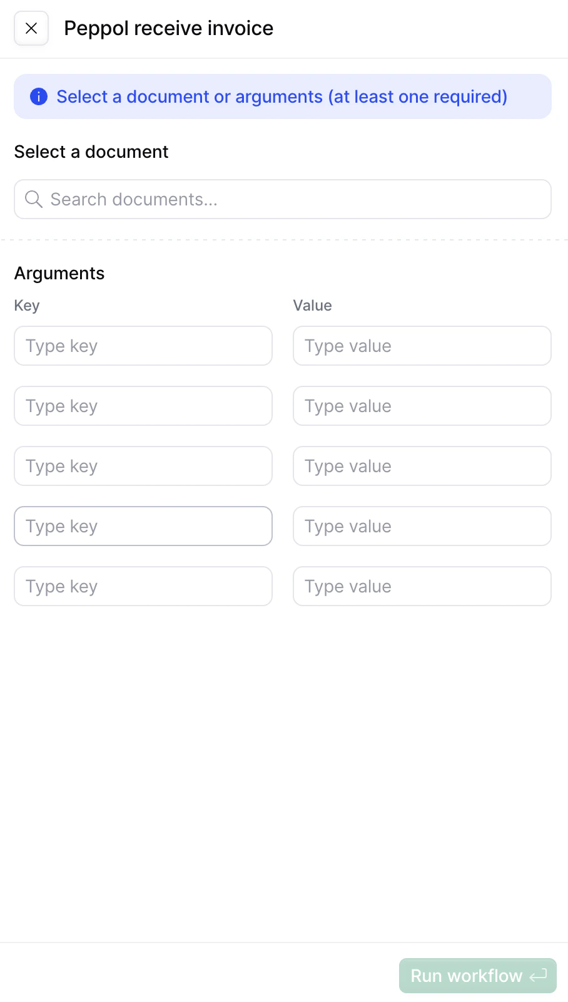Click the magnifying glass search icon
The height and width of the screenshot is (1002, 568).
tap(33, 199)
